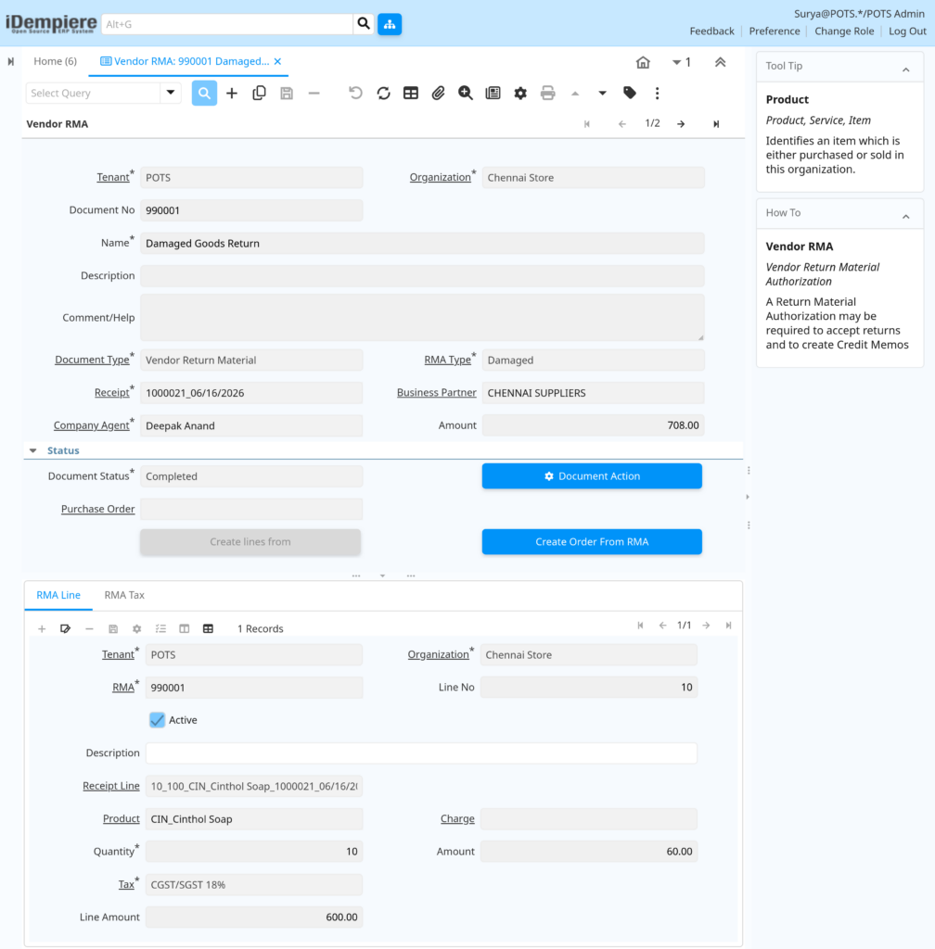The height and width of the screenshot is (949, 935).
Task: Click the Purchase Order label link
Action: 98,509
